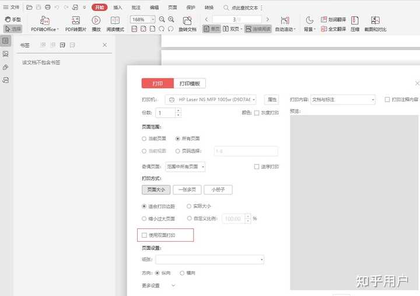Click the printer icon in quick access bar
This screenshot has width=420, height=296.
(48, 7)
